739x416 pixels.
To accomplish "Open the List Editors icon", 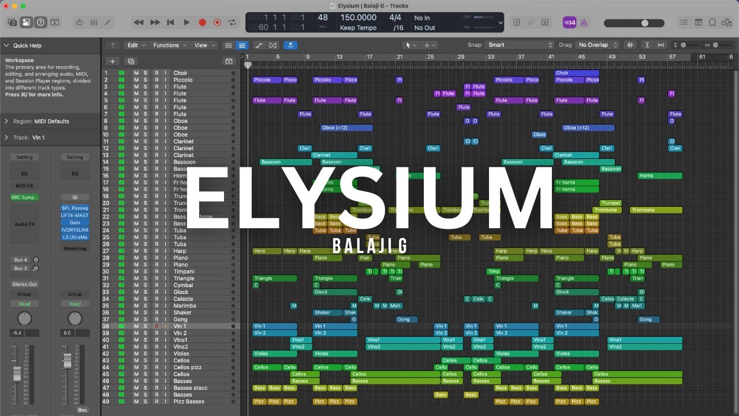I will tap(684, 23).
